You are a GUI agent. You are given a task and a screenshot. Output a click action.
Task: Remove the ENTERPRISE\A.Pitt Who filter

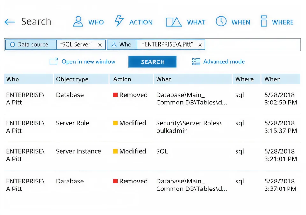200,45
